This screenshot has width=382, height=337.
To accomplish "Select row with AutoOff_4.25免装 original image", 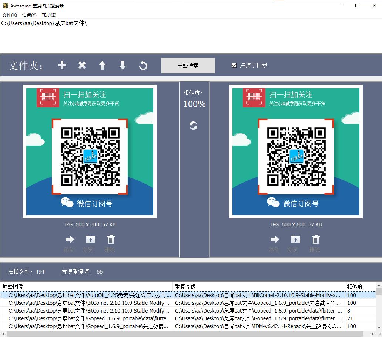I will pos(188,295).
